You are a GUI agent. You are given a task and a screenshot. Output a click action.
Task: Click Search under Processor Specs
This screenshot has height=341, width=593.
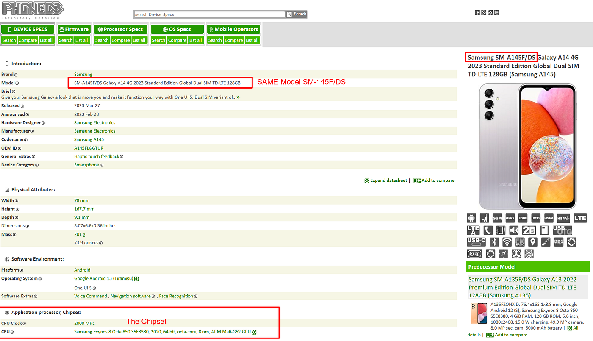(x=102, y=40)
